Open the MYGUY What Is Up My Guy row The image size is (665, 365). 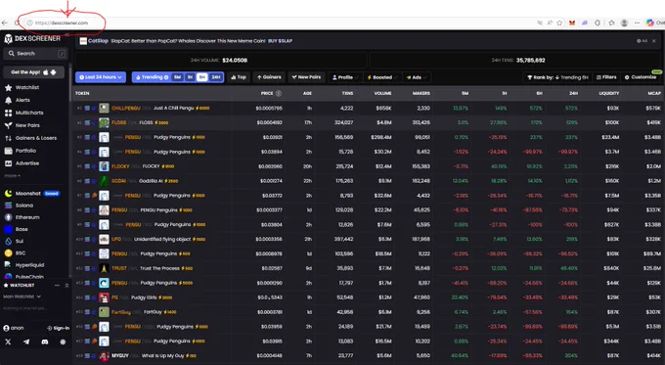pos(368,355)
